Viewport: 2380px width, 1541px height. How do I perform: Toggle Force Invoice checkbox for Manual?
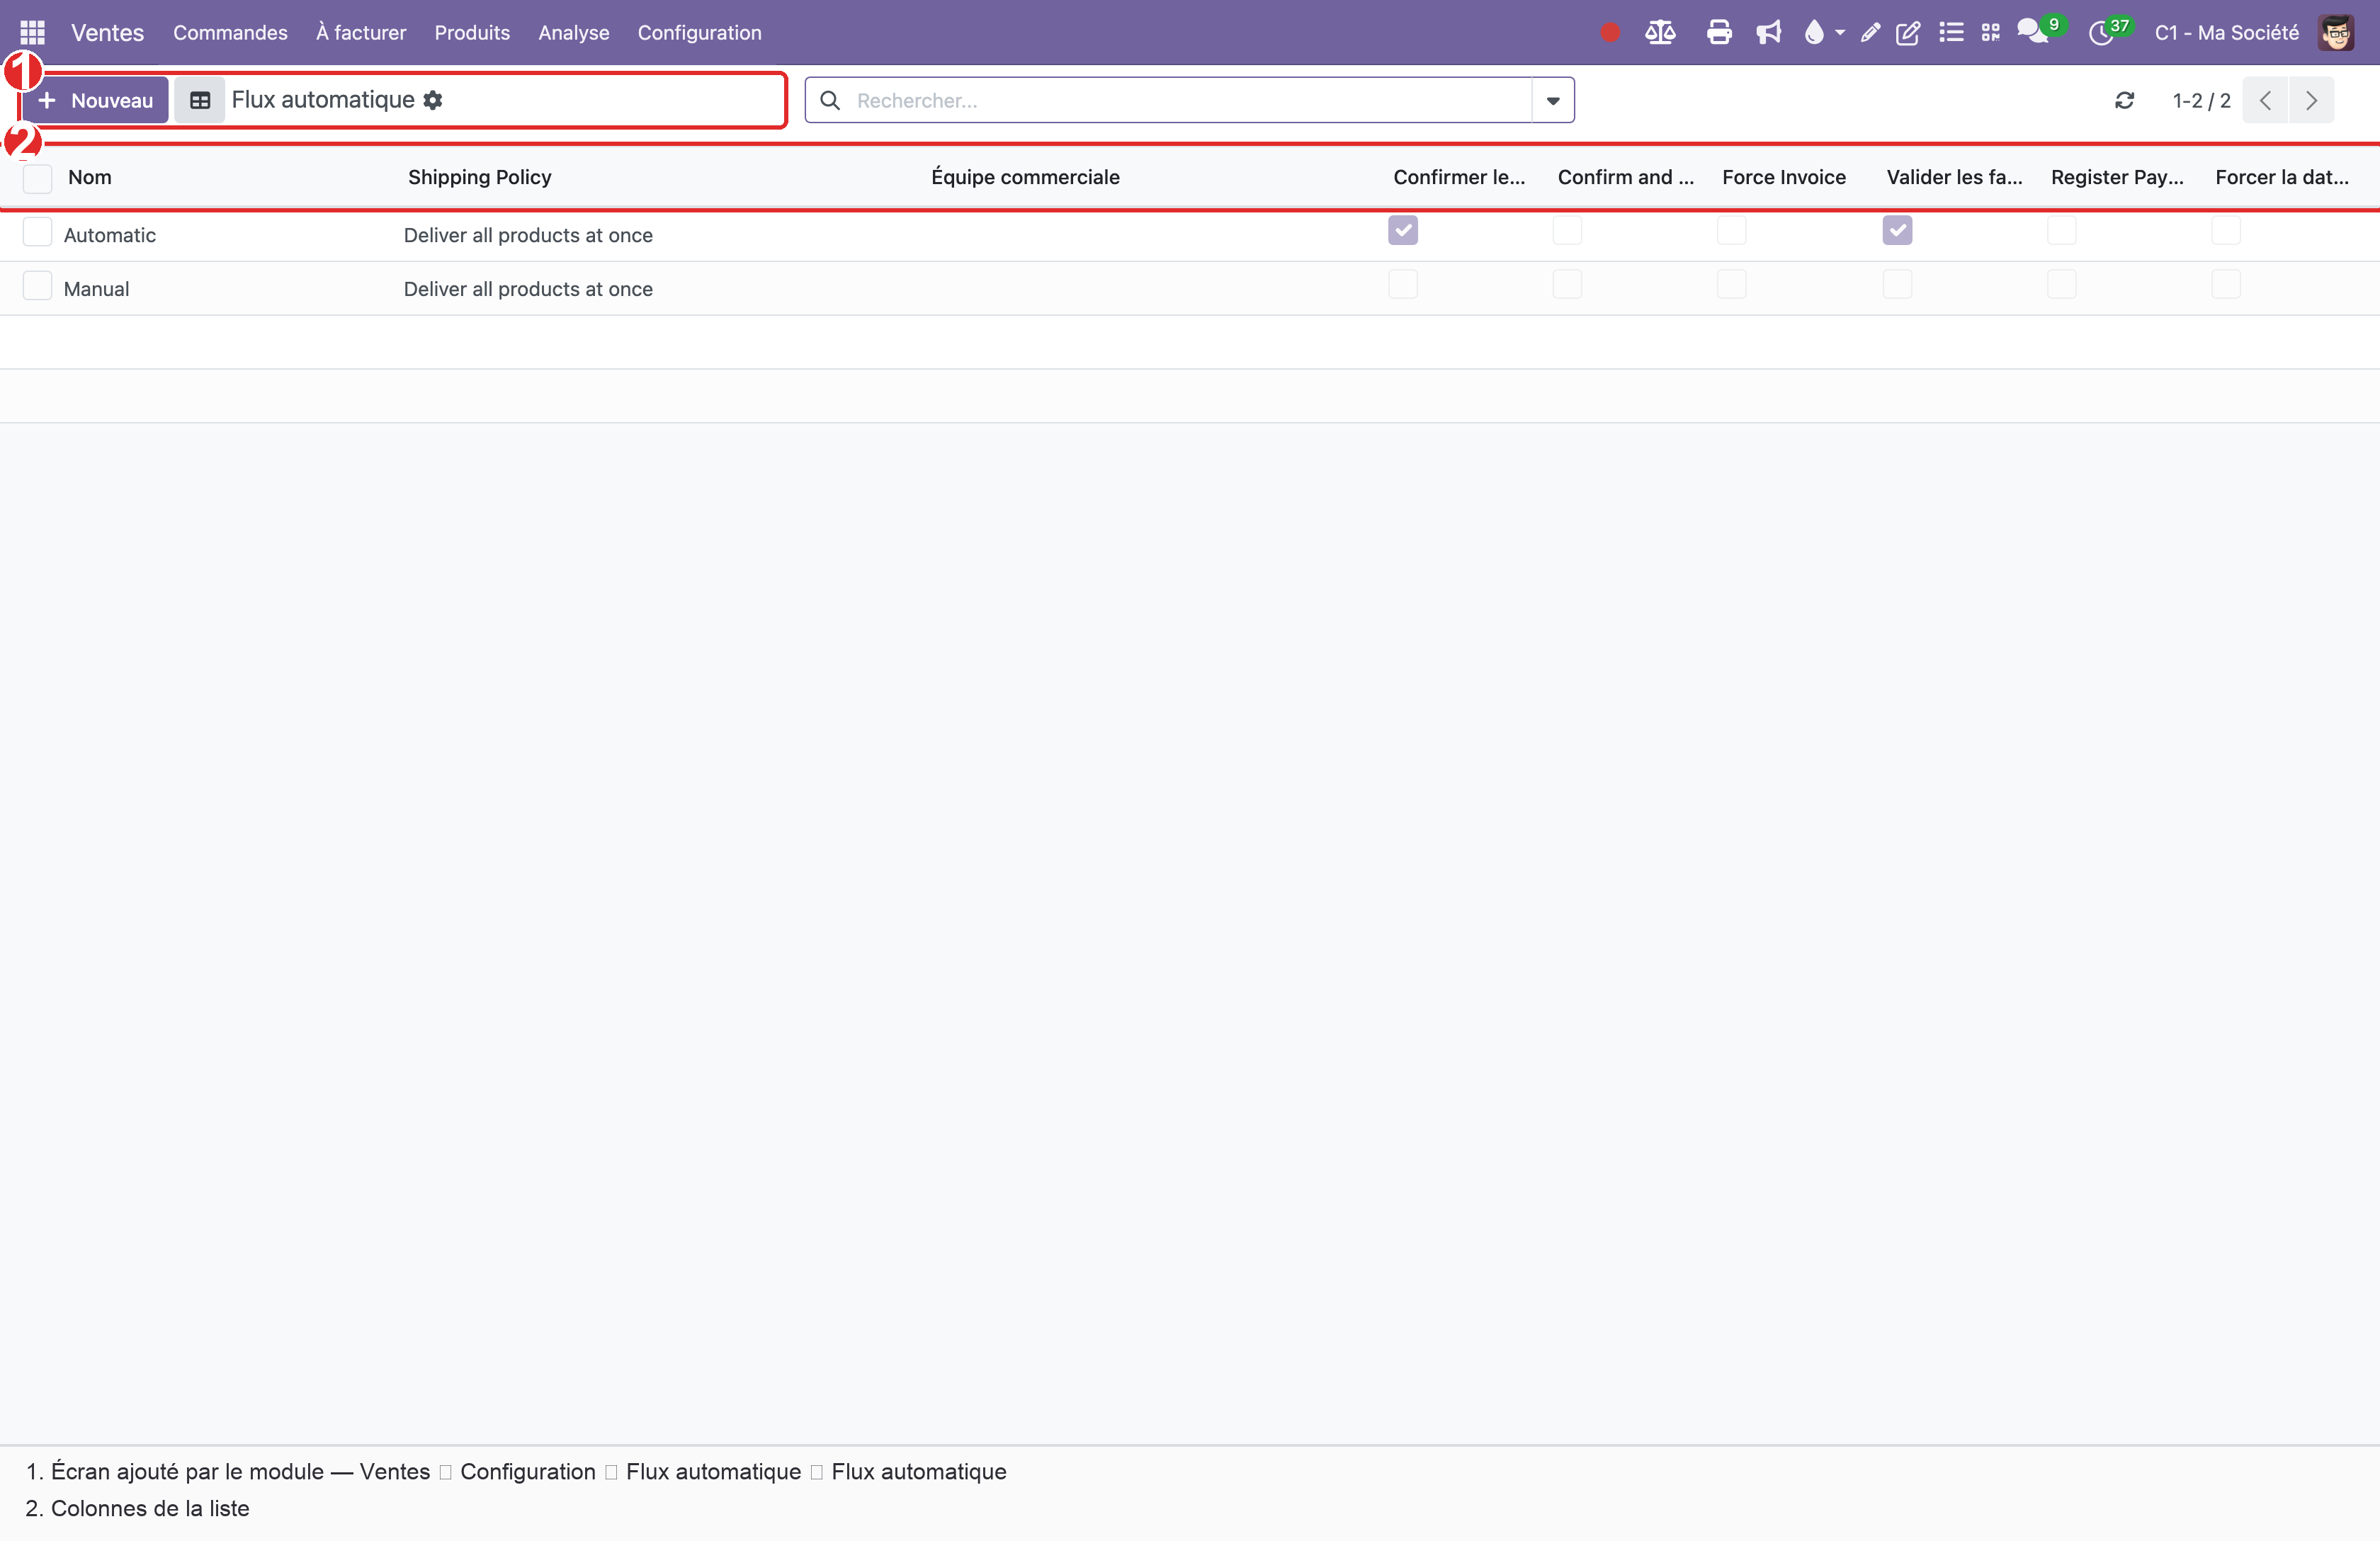coord(1732,285)
